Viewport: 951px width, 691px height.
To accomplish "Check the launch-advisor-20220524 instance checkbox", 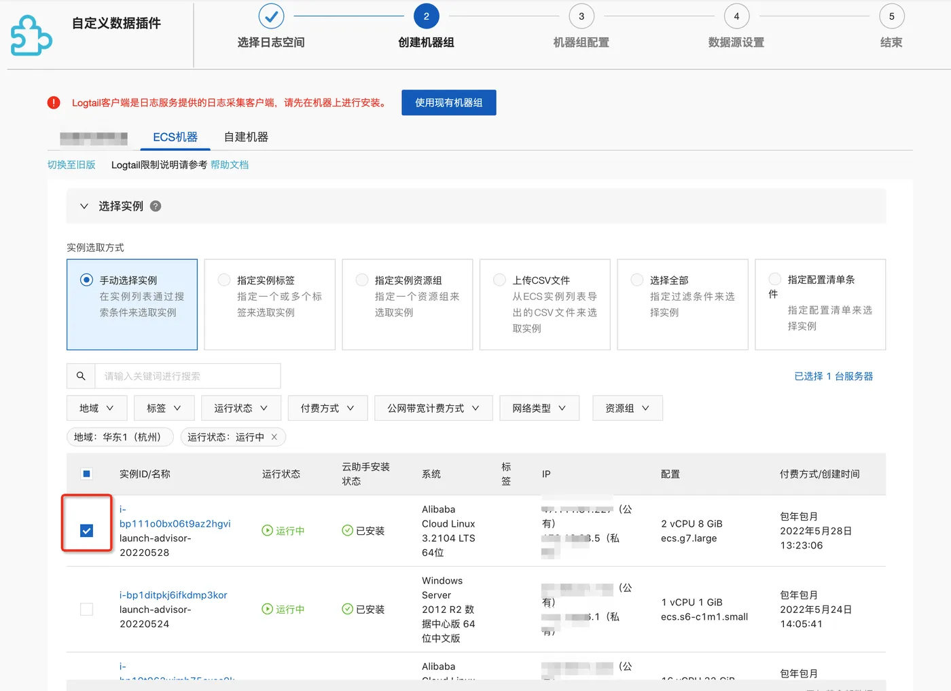I will tap(86, 610).
